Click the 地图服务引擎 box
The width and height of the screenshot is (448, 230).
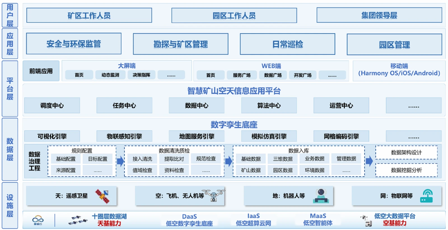tap(197, 136)
